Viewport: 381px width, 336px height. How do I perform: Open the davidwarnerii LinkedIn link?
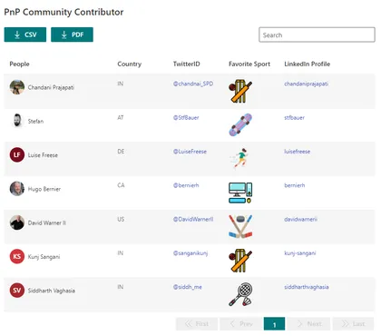pos(301,220)
